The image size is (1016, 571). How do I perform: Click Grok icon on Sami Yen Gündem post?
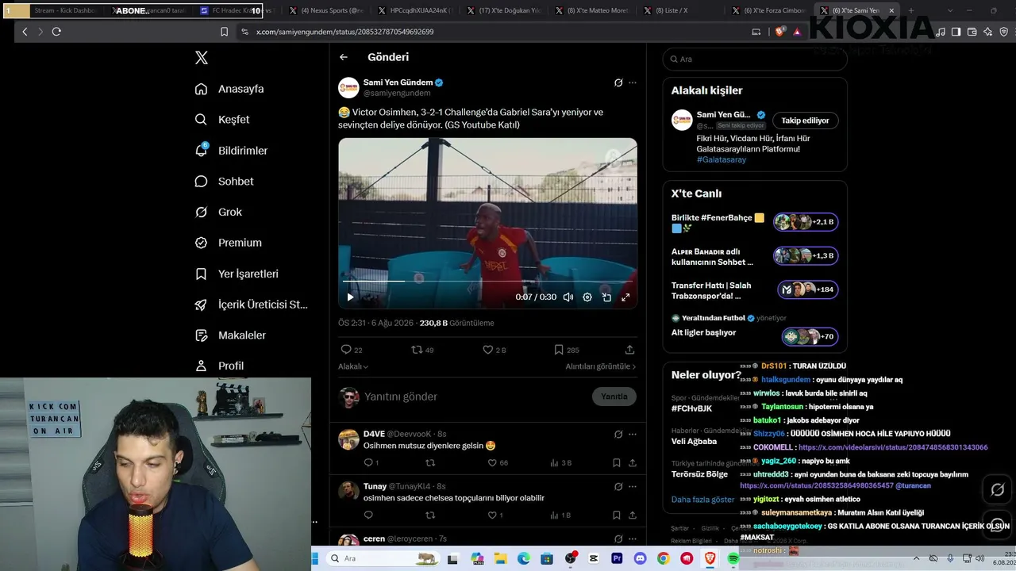618,82
